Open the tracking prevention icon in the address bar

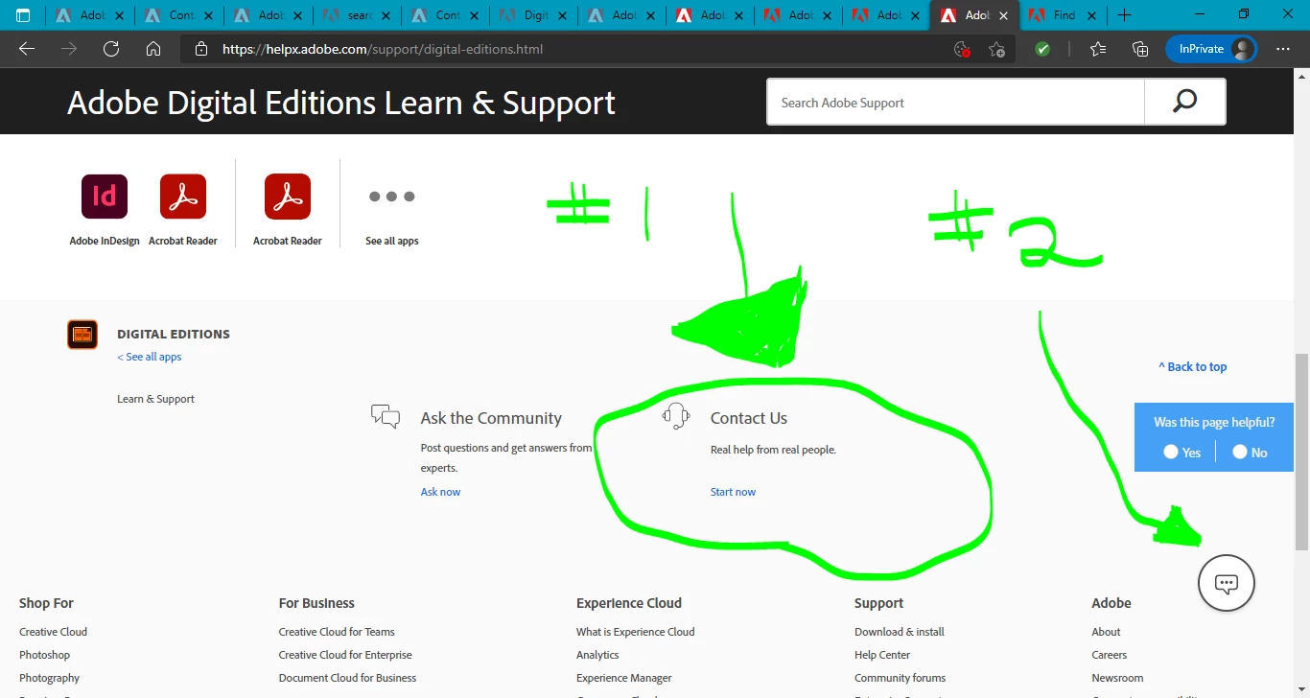962,49
